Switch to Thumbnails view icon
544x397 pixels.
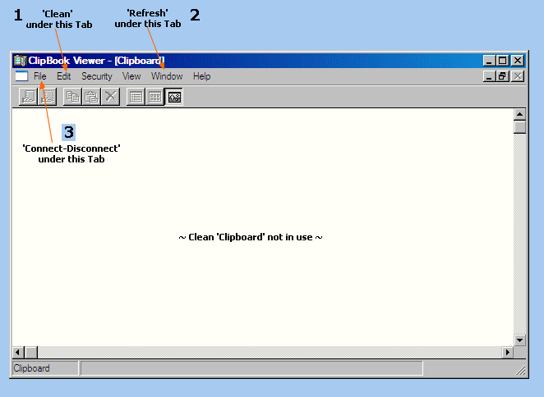point(154,97)
